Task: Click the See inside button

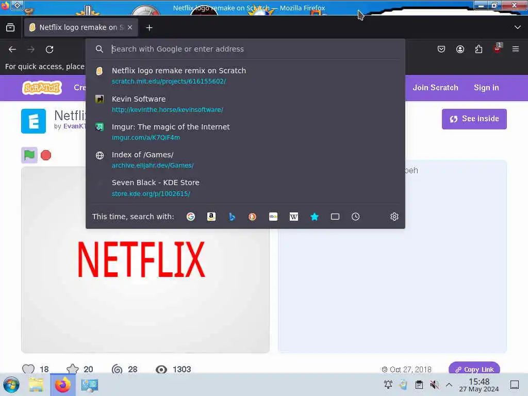Action: pyautogui.click(x=474, y=119)
